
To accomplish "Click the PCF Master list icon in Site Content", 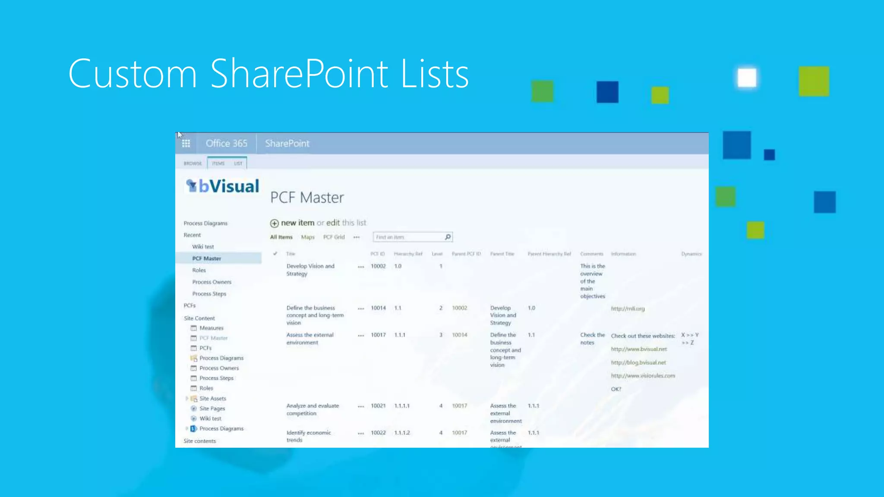I will (194, 338).
